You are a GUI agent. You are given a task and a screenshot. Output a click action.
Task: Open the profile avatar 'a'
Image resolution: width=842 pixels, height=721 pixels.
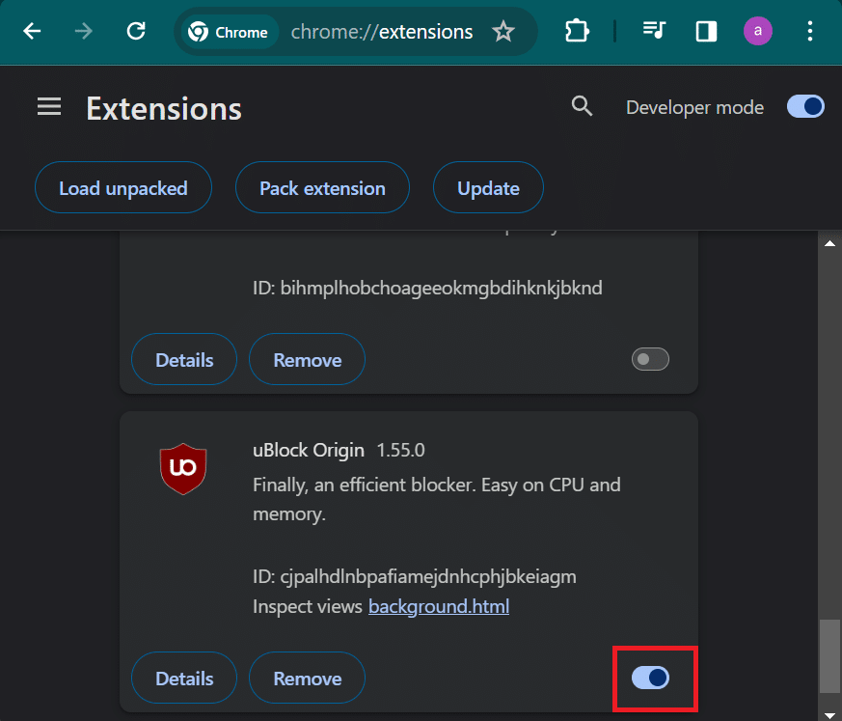(758, 31)
